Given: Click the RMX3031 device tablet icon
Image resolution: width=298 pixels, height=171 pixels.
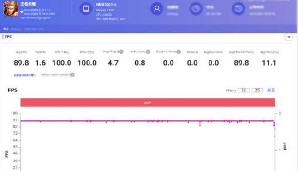Looking at the screenshot, I should [x=86, y=9].
